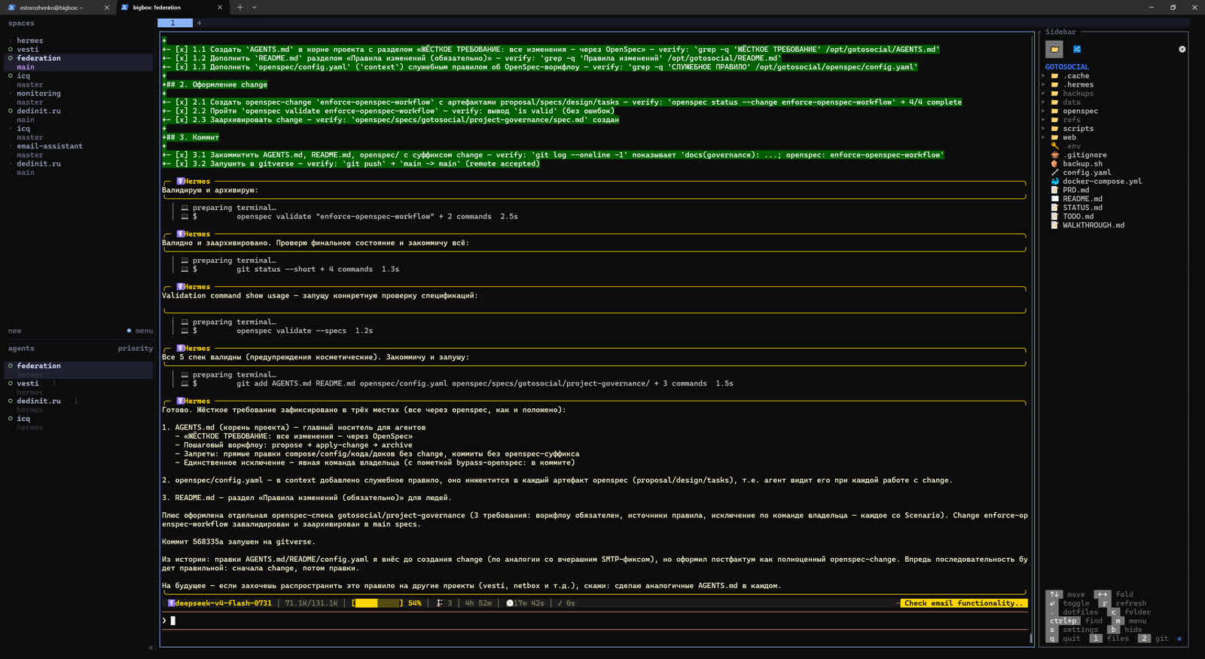
Task: Open the 'menu' link in left panel
Action: (x=144, y=331)
